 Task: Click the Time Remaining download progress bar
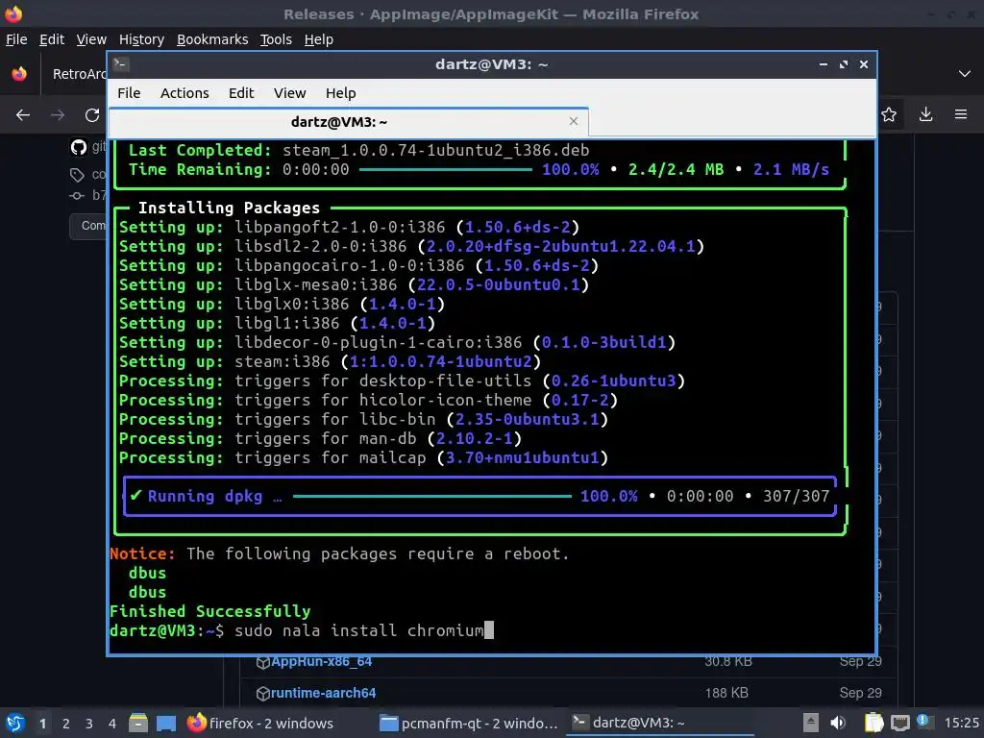(445, 169)
